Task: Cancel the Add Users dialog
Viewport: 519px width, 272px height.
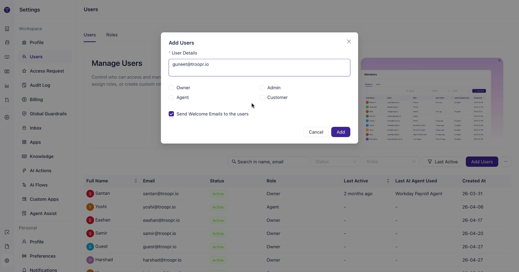Action: (316, 132)
